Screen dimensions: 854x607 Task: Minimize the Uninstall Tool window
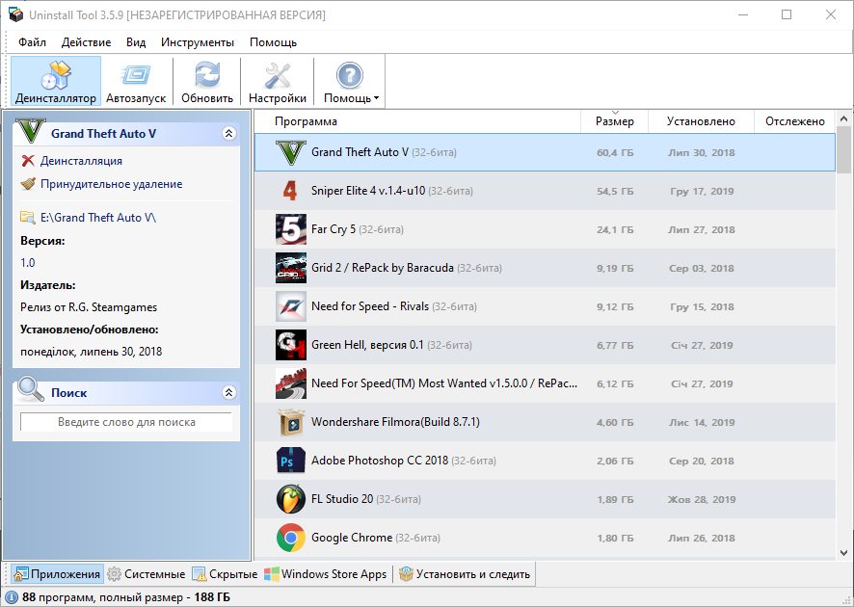point(743,14)
